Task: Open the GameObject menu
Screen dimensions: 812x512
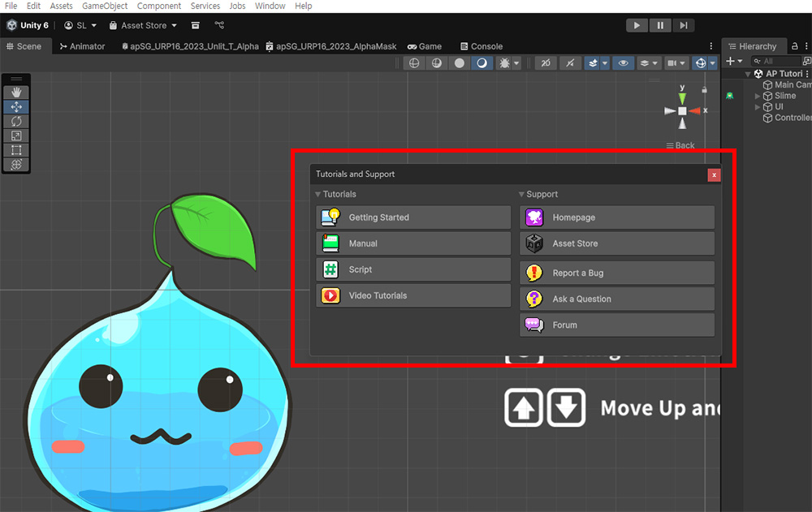Action: pyautogui.click(x=105, y=6)
